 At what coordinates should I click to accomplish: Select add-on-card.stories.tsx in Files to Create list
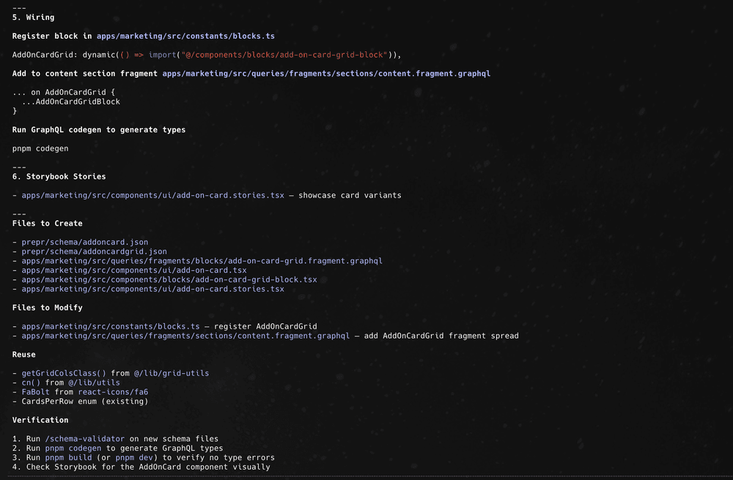tap(152, 289)
